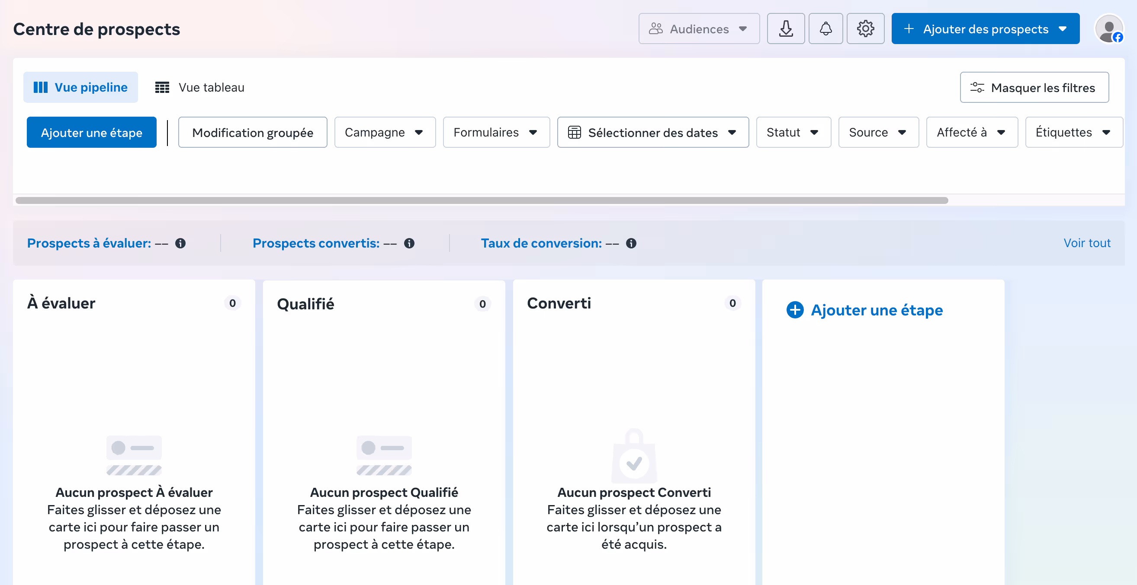Viewport: 1137px width, 585px height.
Task: Open the Formulaires filter dropdown
Action: [496, 132]
